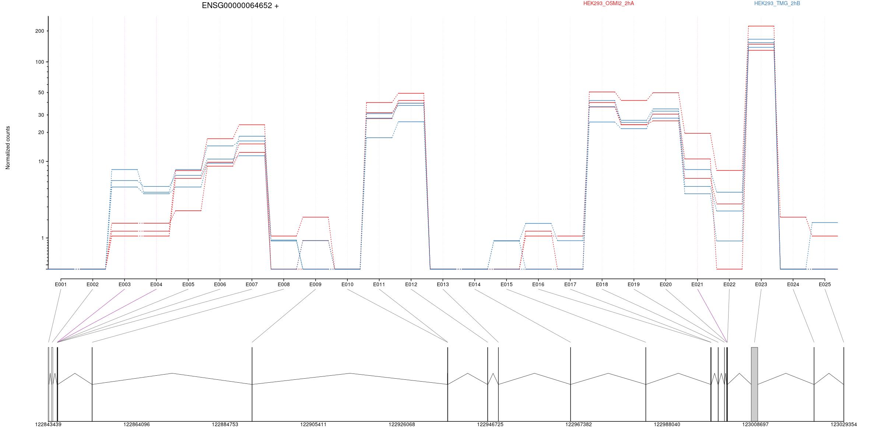Click y-axis tick value 200

point(39,31)
